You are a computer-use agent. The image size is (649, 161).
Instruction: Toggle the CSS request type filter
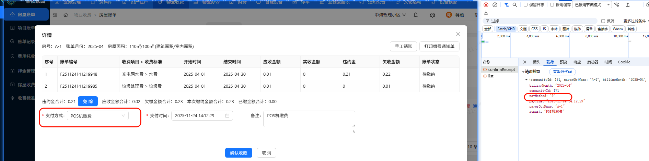tap(534, 29)
